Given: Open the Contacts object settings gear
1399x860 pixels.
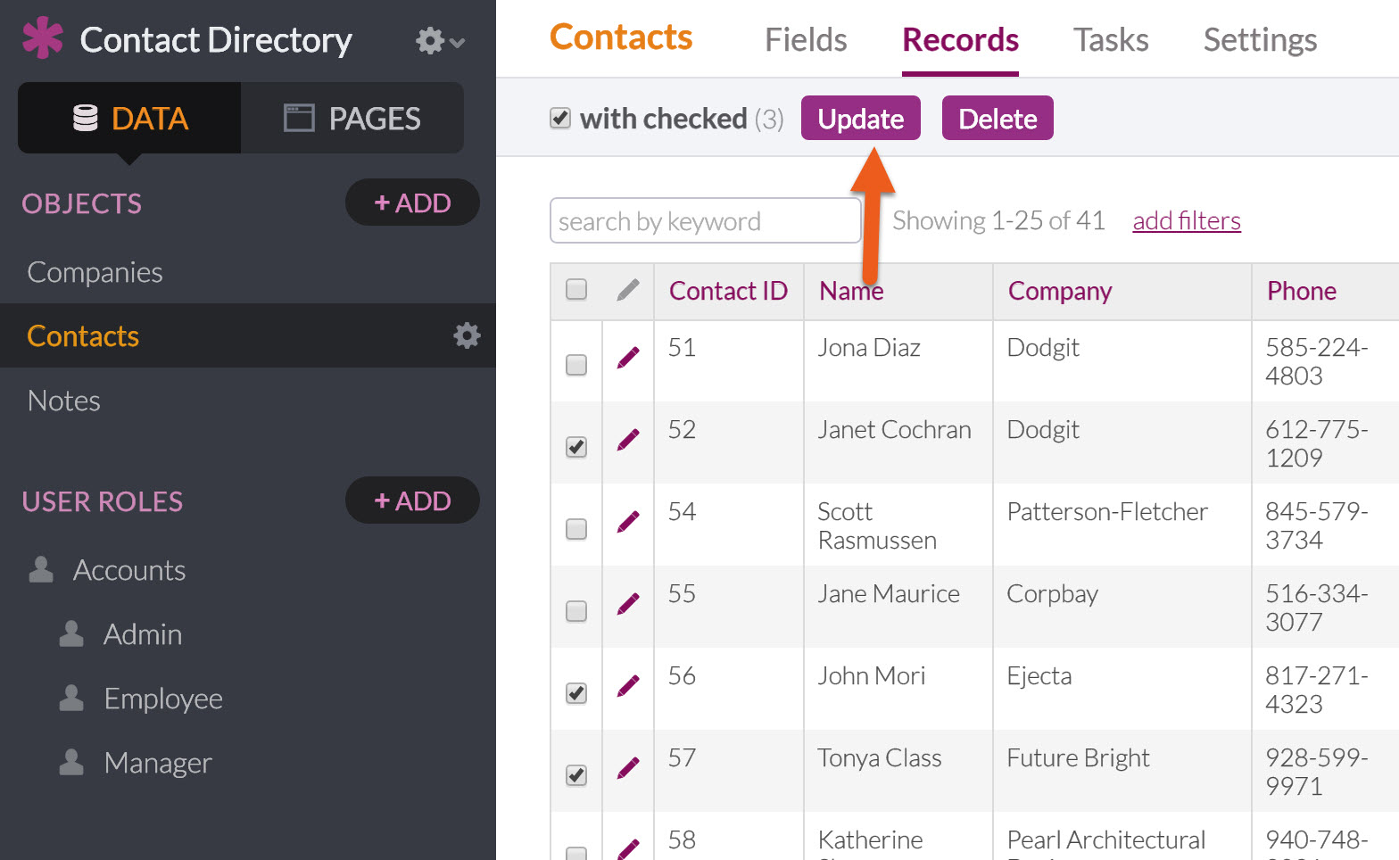Looking at the screenshot, I should click(x=467, y=335).
